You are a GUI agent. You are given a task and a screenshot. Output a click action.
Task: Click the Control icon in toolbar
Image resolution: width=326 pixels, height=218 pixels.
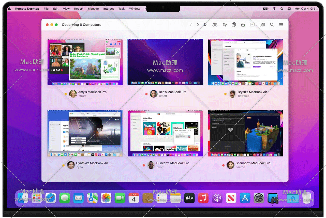click(x=225, y=25)
